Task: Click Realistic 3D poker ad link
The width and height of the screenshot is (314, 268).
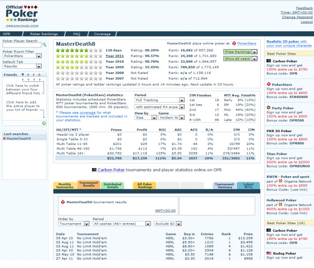Action: click(289, 43)
